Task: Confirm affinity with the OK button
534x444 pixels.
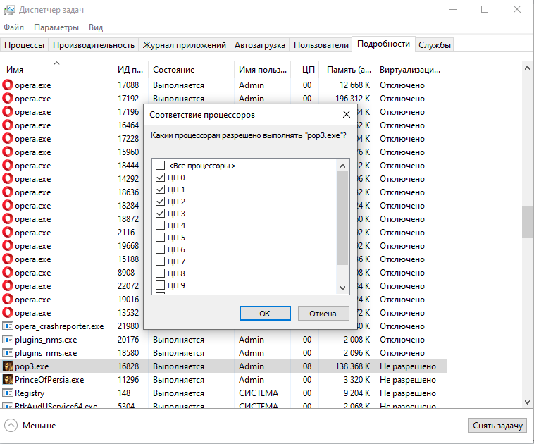Action: pyautogui.click(x=264, y=314)
